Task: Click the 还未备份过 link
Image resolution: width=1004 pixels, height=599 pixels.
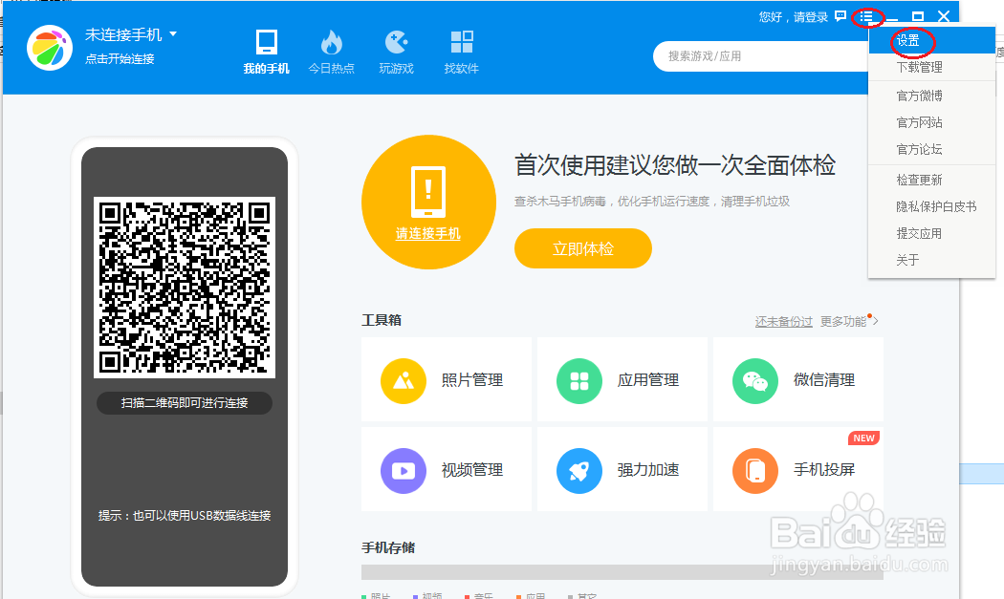Action: coord(784,321)
